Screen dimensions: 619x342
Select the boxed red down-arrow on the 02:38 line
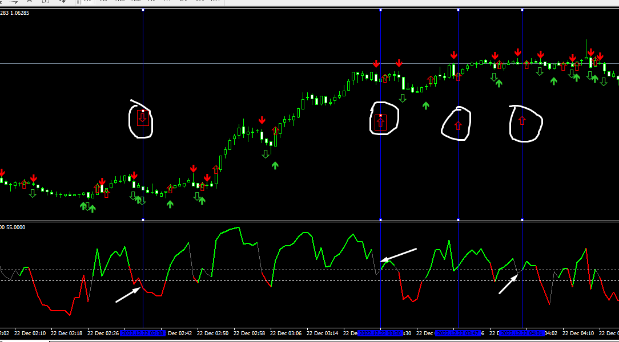[143, 118]
